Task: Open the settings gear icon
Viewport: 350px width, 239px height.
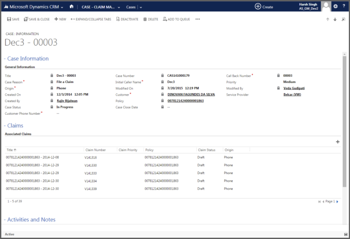Action: pos(336,6)
